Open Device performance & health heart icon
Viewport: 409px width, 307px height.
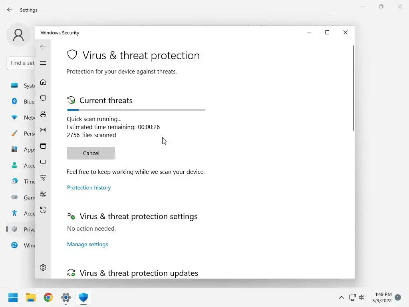43,178
